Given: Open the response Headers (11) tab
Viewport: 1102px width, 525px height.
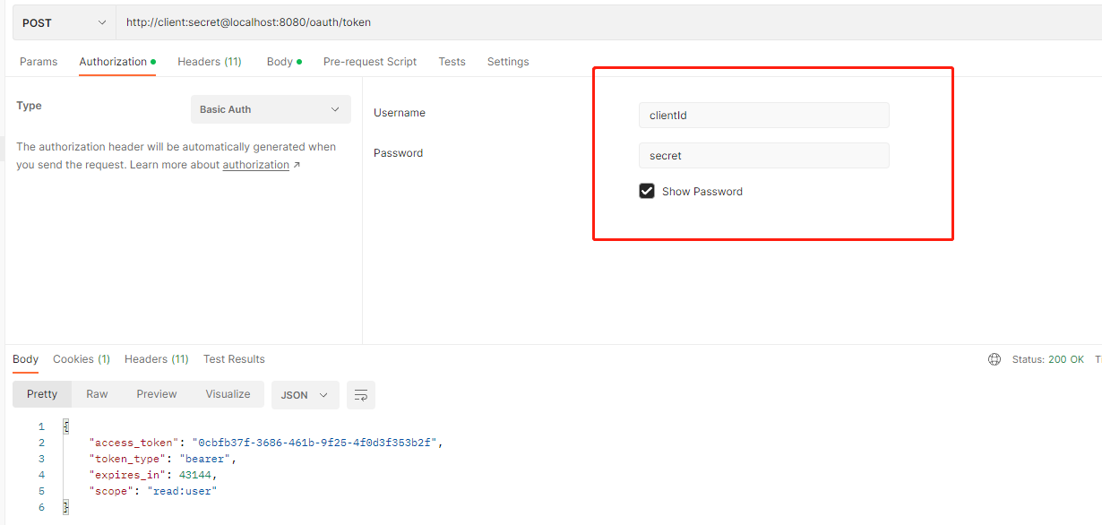Looking at the screenshot, I should [x=157, y=359].
